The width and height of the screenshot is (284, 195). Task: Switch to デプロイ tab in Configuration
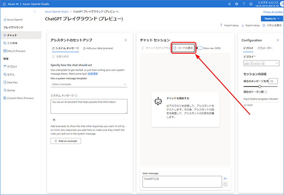[x=248, y=48]
